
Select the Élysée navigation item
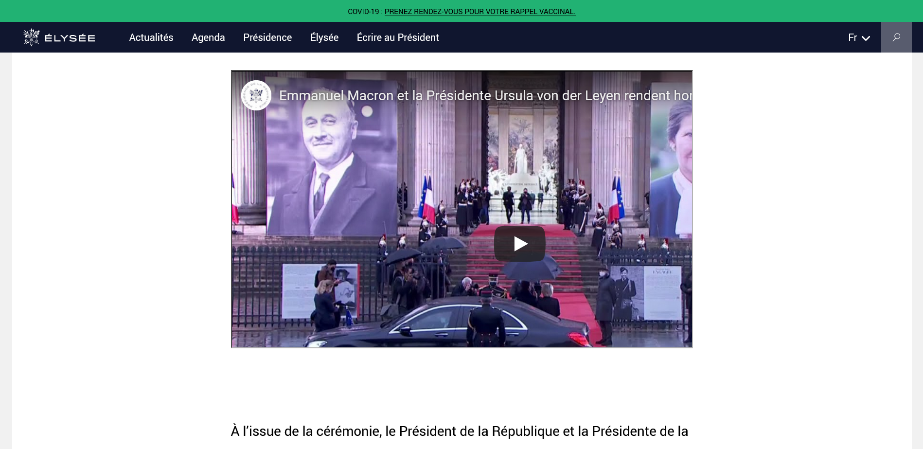click(x=324, y=37)
